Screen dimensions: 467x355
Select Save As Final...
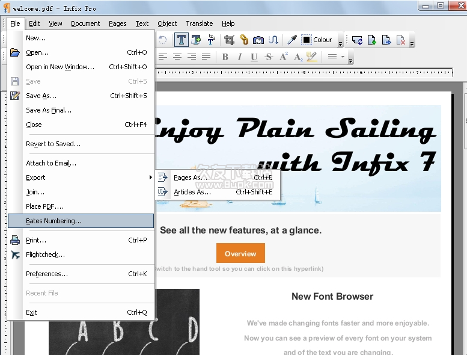(x=81, y=110)
